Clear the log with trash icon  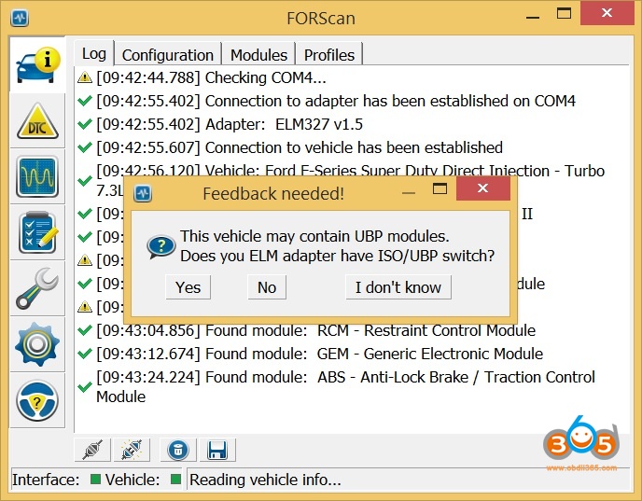[178, 450]
